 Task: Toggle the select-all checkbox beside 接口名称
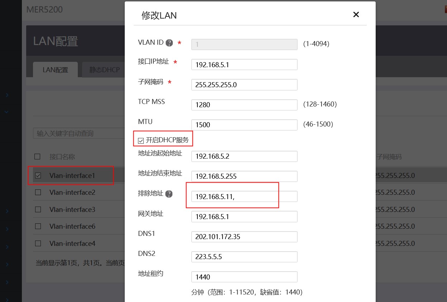click(x=37, y=157)
